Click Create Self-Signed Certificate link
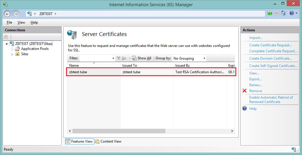Screen dimensions: 302x155 (x=273, y=66)
